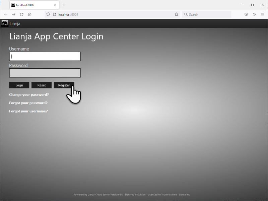Screen dimensions: 268x201
Task: Open a new browser tab with the plus button
Action: [63, 5]
